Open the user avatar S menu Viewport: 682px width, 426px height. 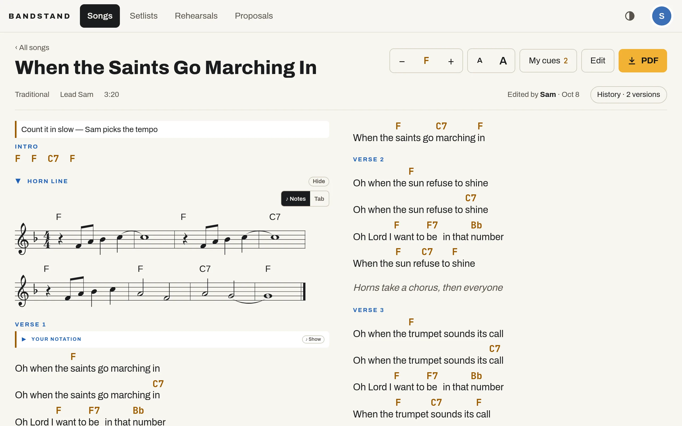[661, 16]
